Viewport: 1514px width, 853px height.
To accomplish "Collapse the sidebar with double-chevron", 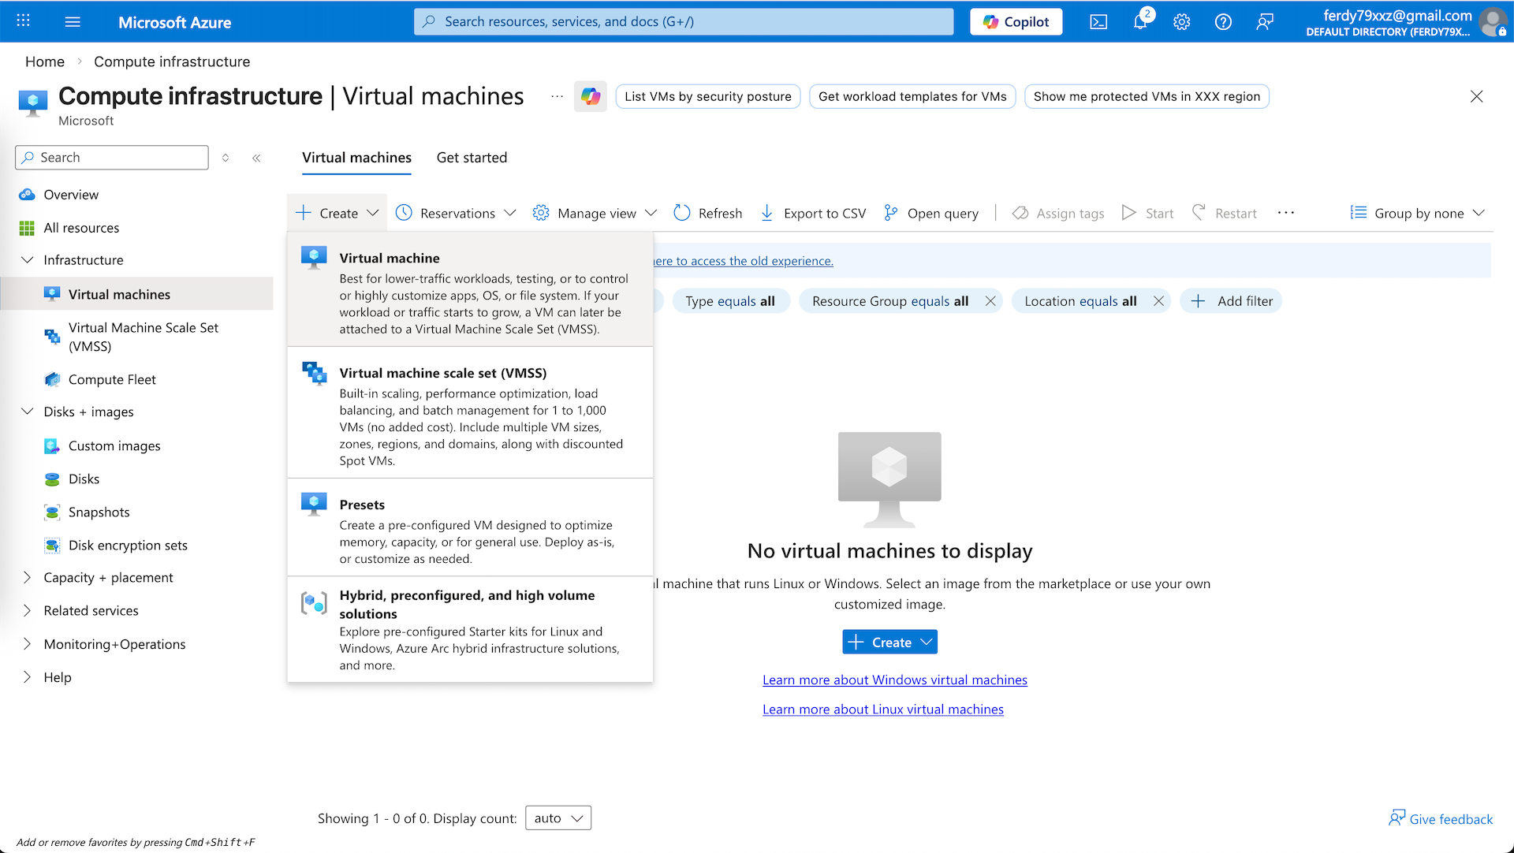I will pyautogui.click(x=256, y=158).
